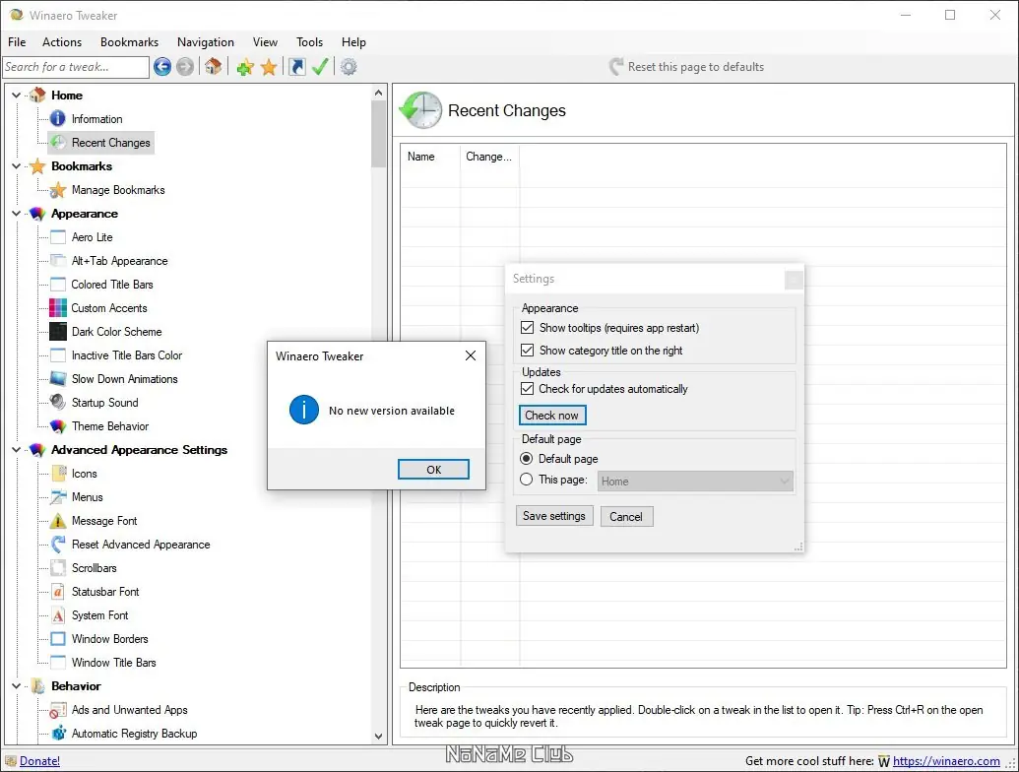This screenshot has height=772, width=1019.
Task: Click the Name column header
Action: click(x=430, y=157)
